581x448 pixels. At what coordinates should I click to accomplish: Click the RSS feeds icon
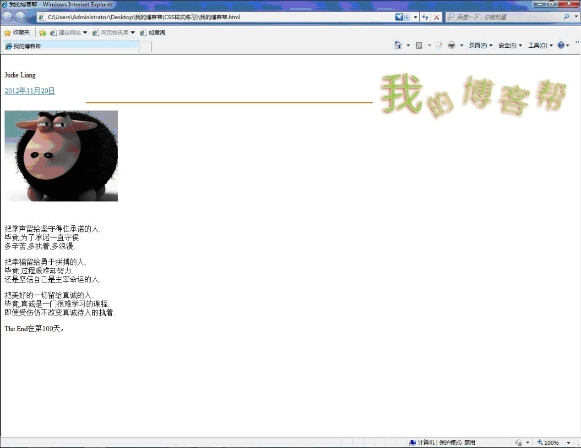[x=418, y=45]
